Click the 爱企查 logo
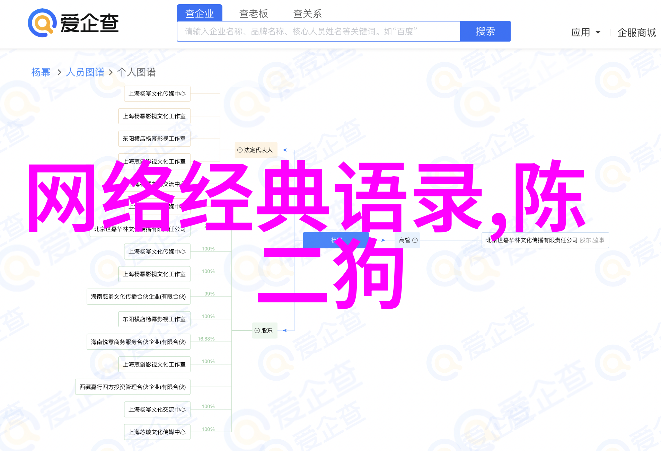661x451 pixels. pos(73,23)
